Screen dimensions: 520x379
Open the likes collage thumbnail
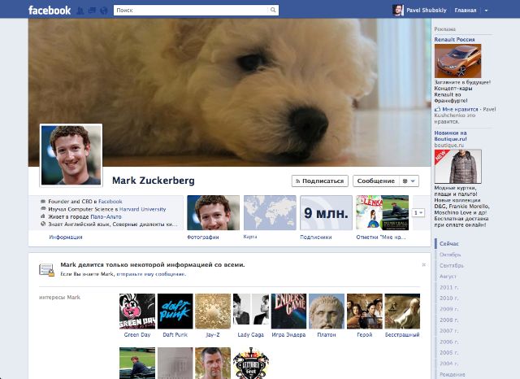pyautogui.click(x=383, y=213)
